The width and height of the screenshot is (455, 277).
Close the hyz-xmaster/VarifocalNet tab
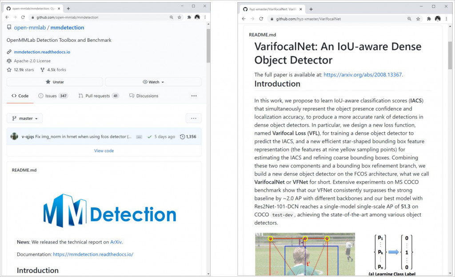pos(301,9)
